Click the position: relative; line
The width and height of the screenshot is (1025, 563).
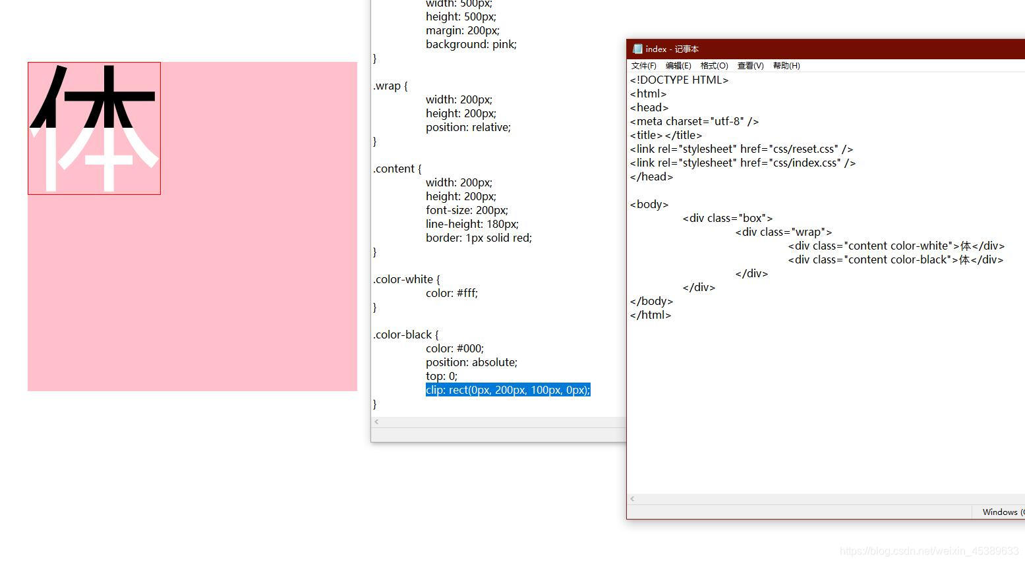468,127
